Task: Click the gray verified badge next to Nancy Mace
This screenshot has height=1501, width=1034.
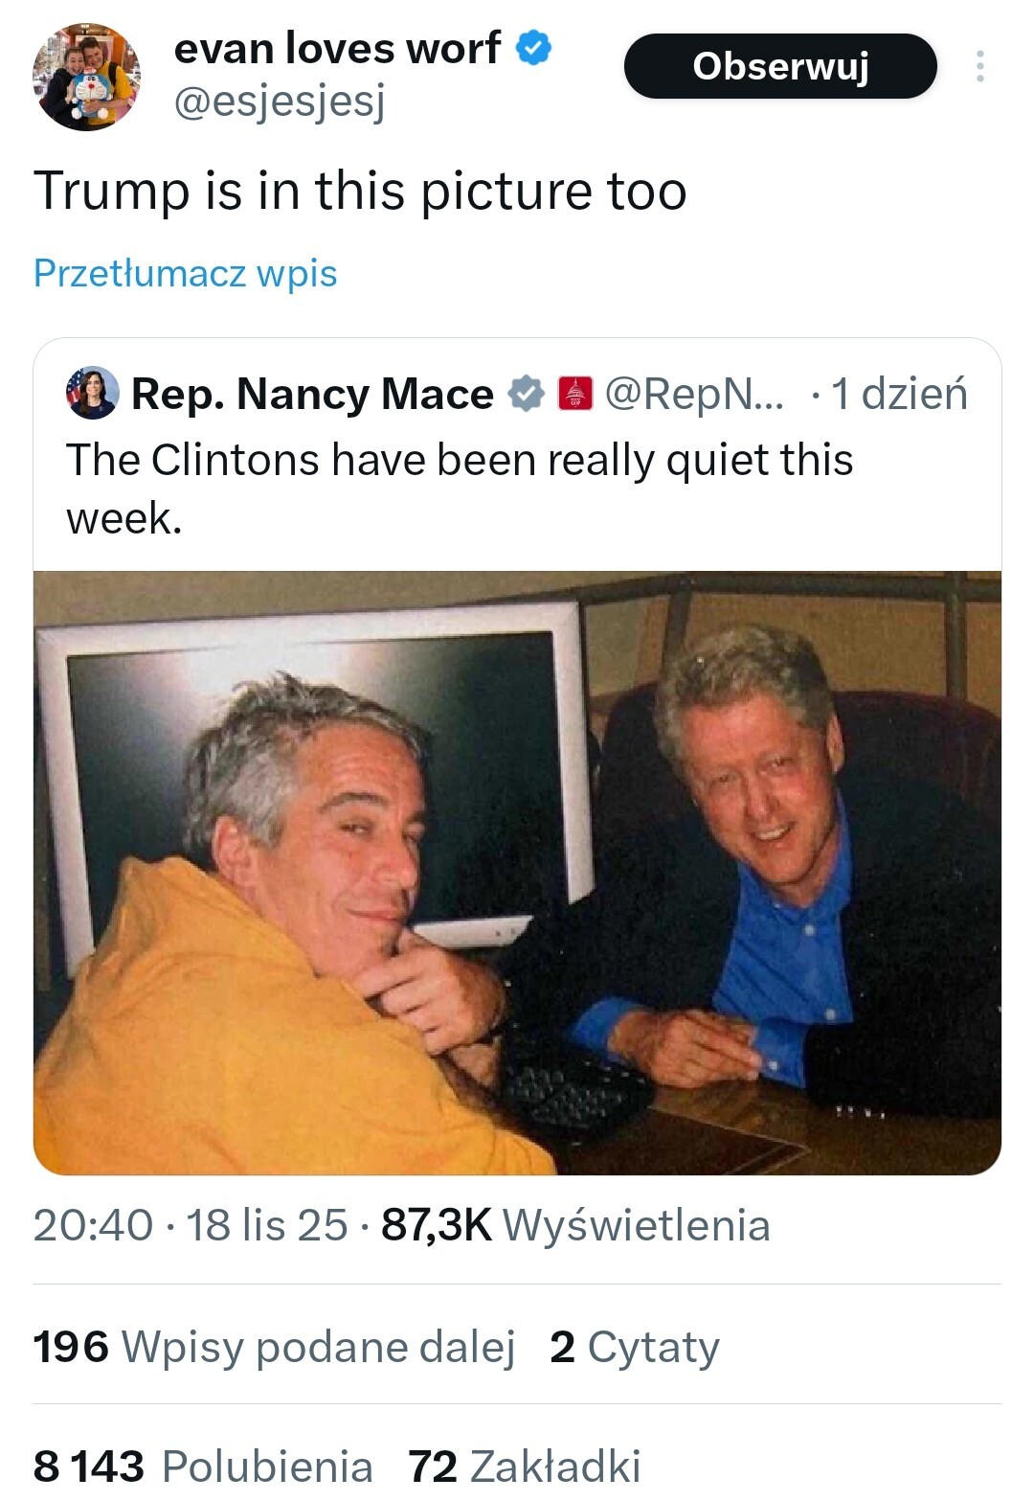Action: coord(526,394)
